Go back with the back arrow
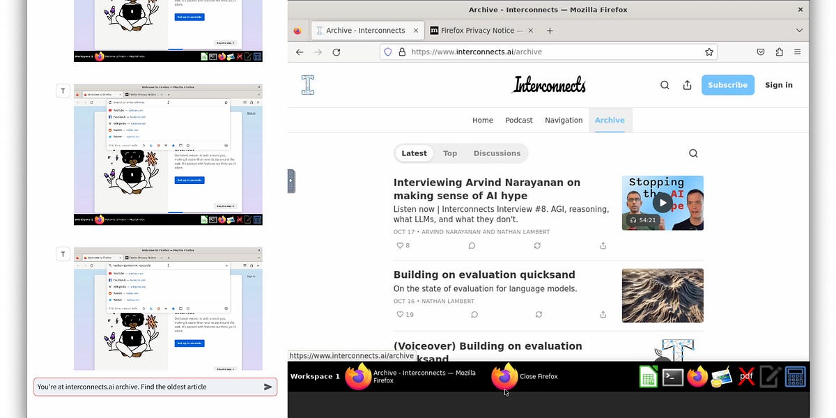Viewport: 836px width, 418px height. pyautogui.click(x=300, y=52)
